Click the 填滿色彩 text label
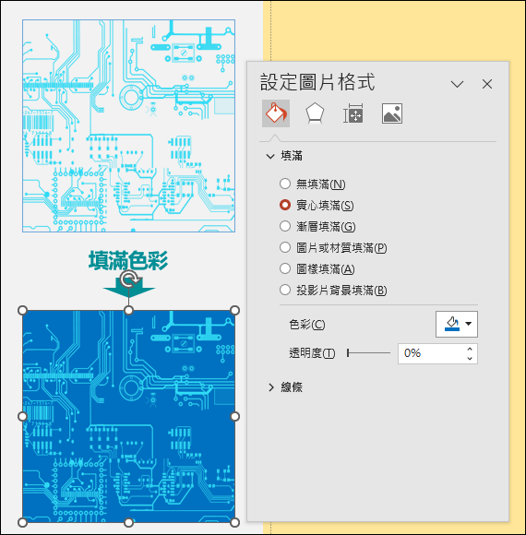The width and height of the screenshot is (526, 535). coord(128,260)
